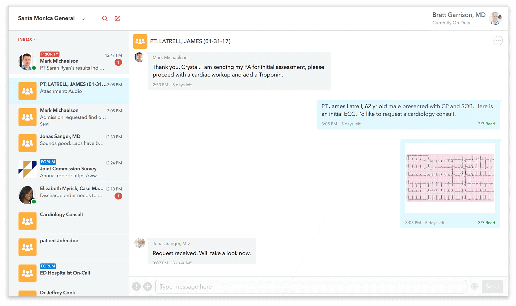Click the group icon beside Cardiology Consult

pos(27,221)
